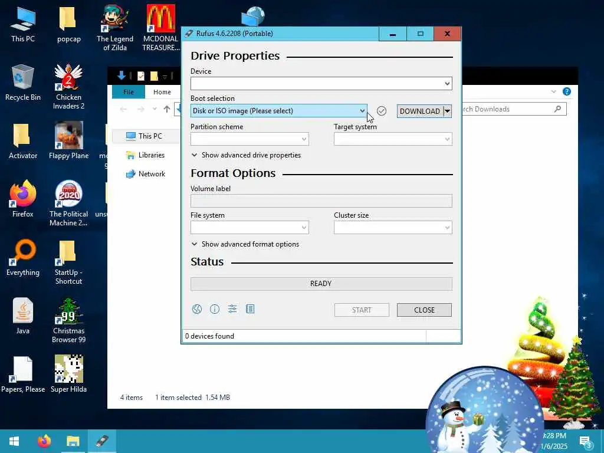The width and height of the screenshot is (604, 453).
Task: Open Rufus application settings sliders icon
Action: click(232, 309)
